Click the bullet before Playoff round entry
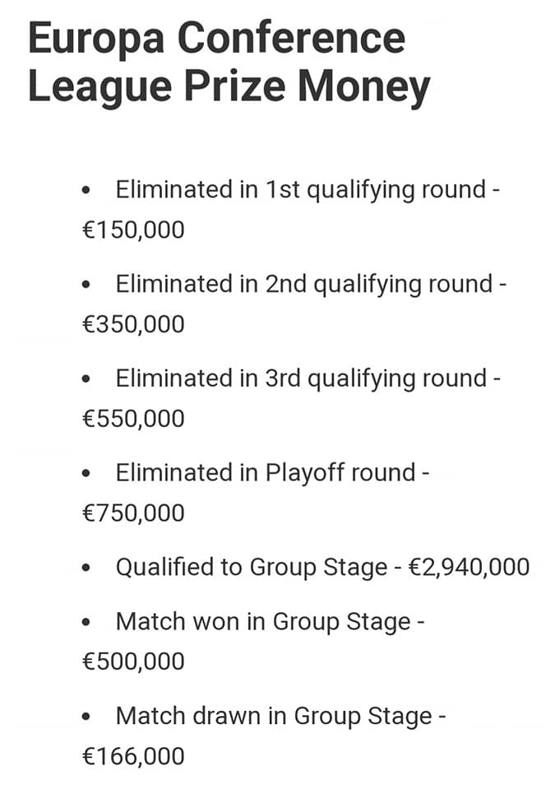Image resolution: width=560 pixels, height=790 pixels. (86, 474)
